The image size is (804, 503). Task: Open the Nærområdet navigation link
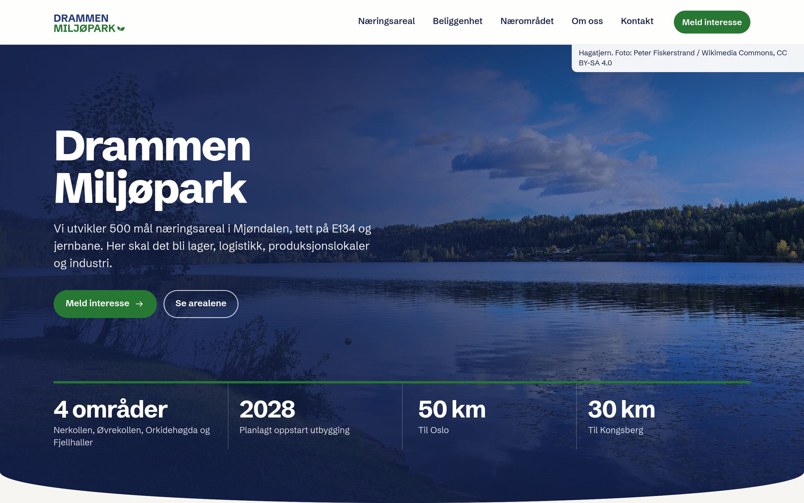tap(527, 21)
